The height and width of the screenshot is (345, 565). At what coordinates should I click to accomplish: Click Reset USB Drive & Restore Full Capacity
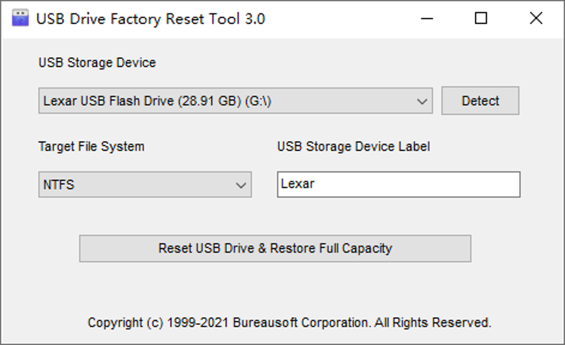pos(275,248)
